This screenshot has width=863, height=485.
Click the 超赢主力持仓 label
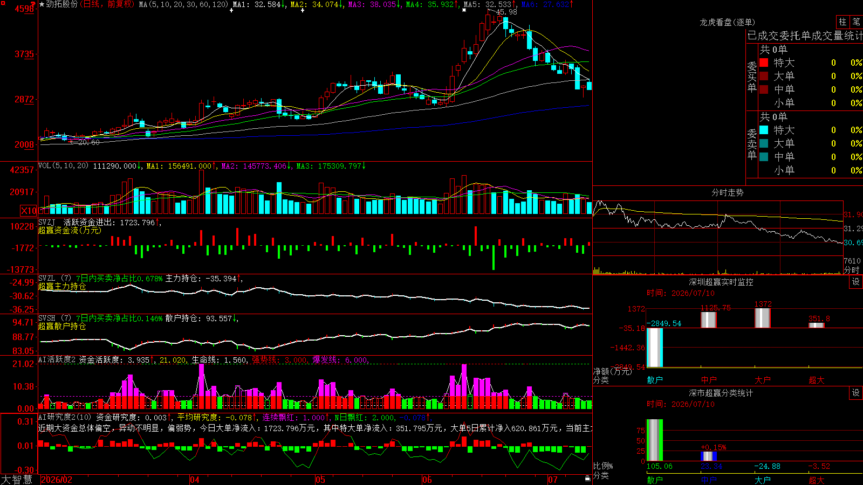click(62, 286)
